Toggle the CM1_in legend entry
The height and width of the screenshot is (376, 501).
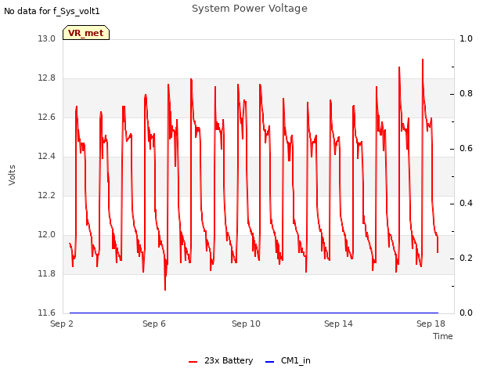[x=288, y=360]
